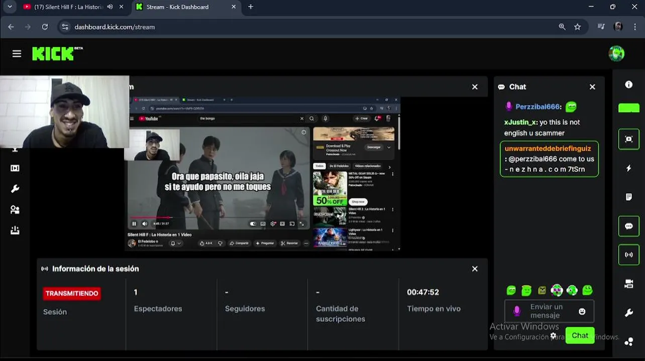Image resolution: width=645 pixels, height=361 pixels.
Task: Open the Chrome profile avatar
Action: (x=618, y=27)
